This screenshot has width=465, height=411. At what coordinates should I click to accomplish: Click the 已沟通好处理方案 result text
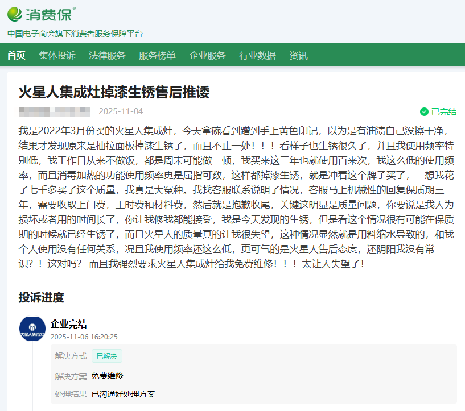123,393
